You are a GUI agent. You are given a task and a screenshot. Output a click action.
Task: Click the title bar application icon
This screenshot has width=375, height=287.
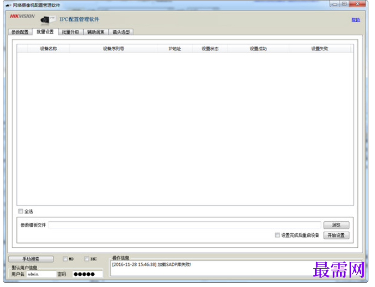coord(8,5)
